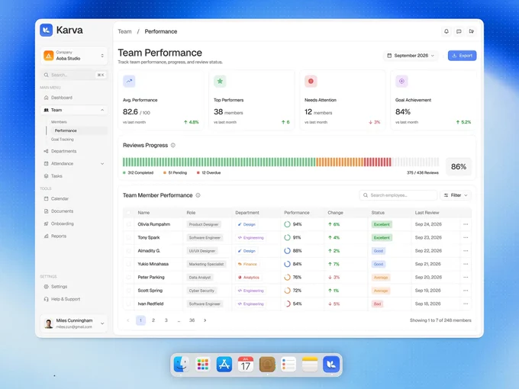Open the notifications bell icon
519x389 pixels.
[x=446, y=31]
